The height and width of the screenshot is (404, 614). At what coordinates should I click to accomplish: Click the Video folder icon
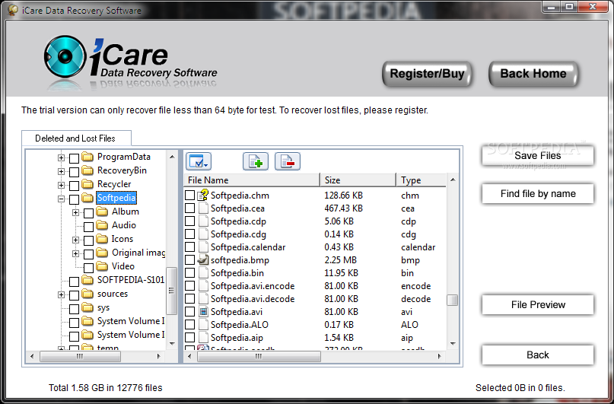click(102, 266)
